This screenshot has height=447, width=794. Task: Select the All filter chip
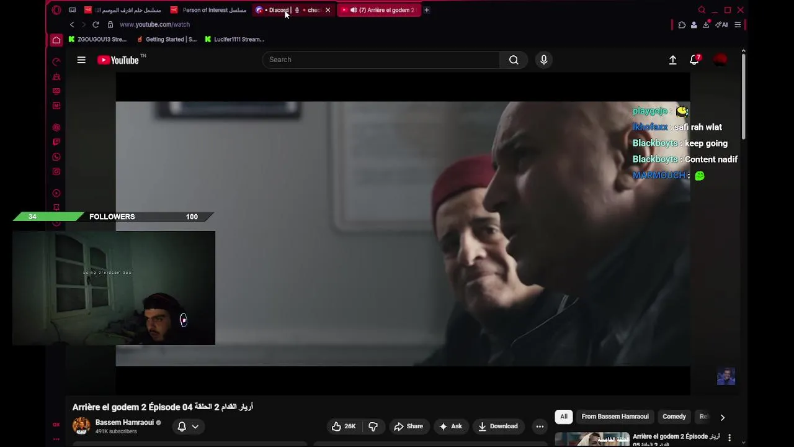point(563,417)
